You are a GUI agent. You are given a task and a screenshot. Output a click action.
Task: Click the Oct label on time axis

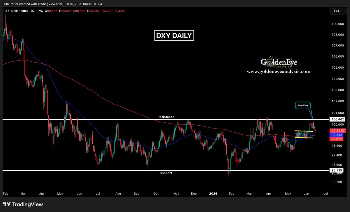(156, 193)
